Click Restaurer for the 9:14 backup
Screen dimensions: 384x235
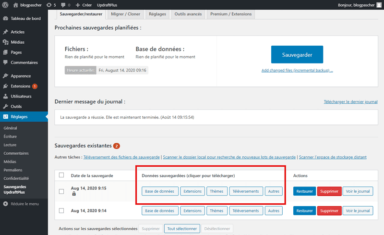coord(304,210)
